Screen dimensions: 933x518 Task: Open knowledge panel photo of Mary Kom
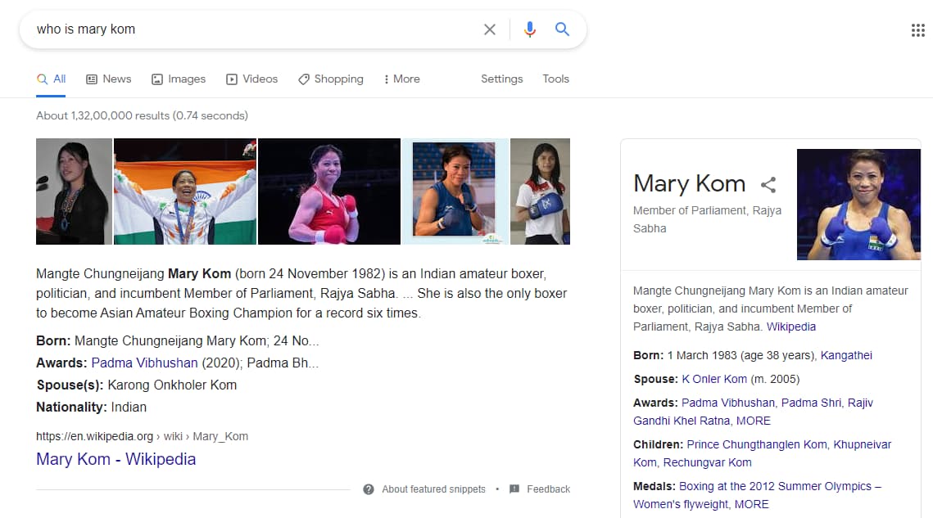[858, 205]
